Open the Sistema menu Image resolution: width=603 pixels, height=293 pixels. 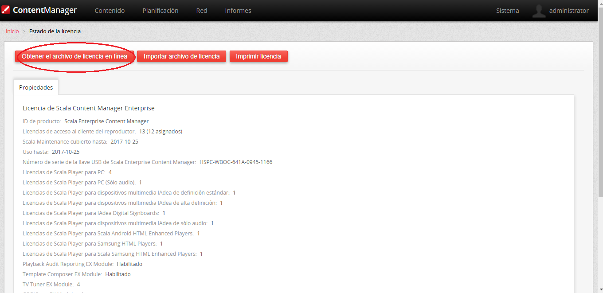coord(508,11)
